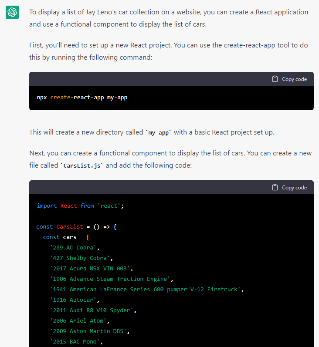Select the '1941 American LaFrance' Firetruck entry
The image size is (319, 347).
coord(147,290)
